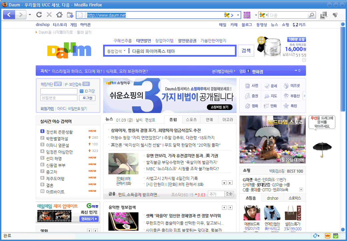Click the vertical scrollbar thumb
Viewport: 347px width, 241px height.
click(x=343, y=69)
